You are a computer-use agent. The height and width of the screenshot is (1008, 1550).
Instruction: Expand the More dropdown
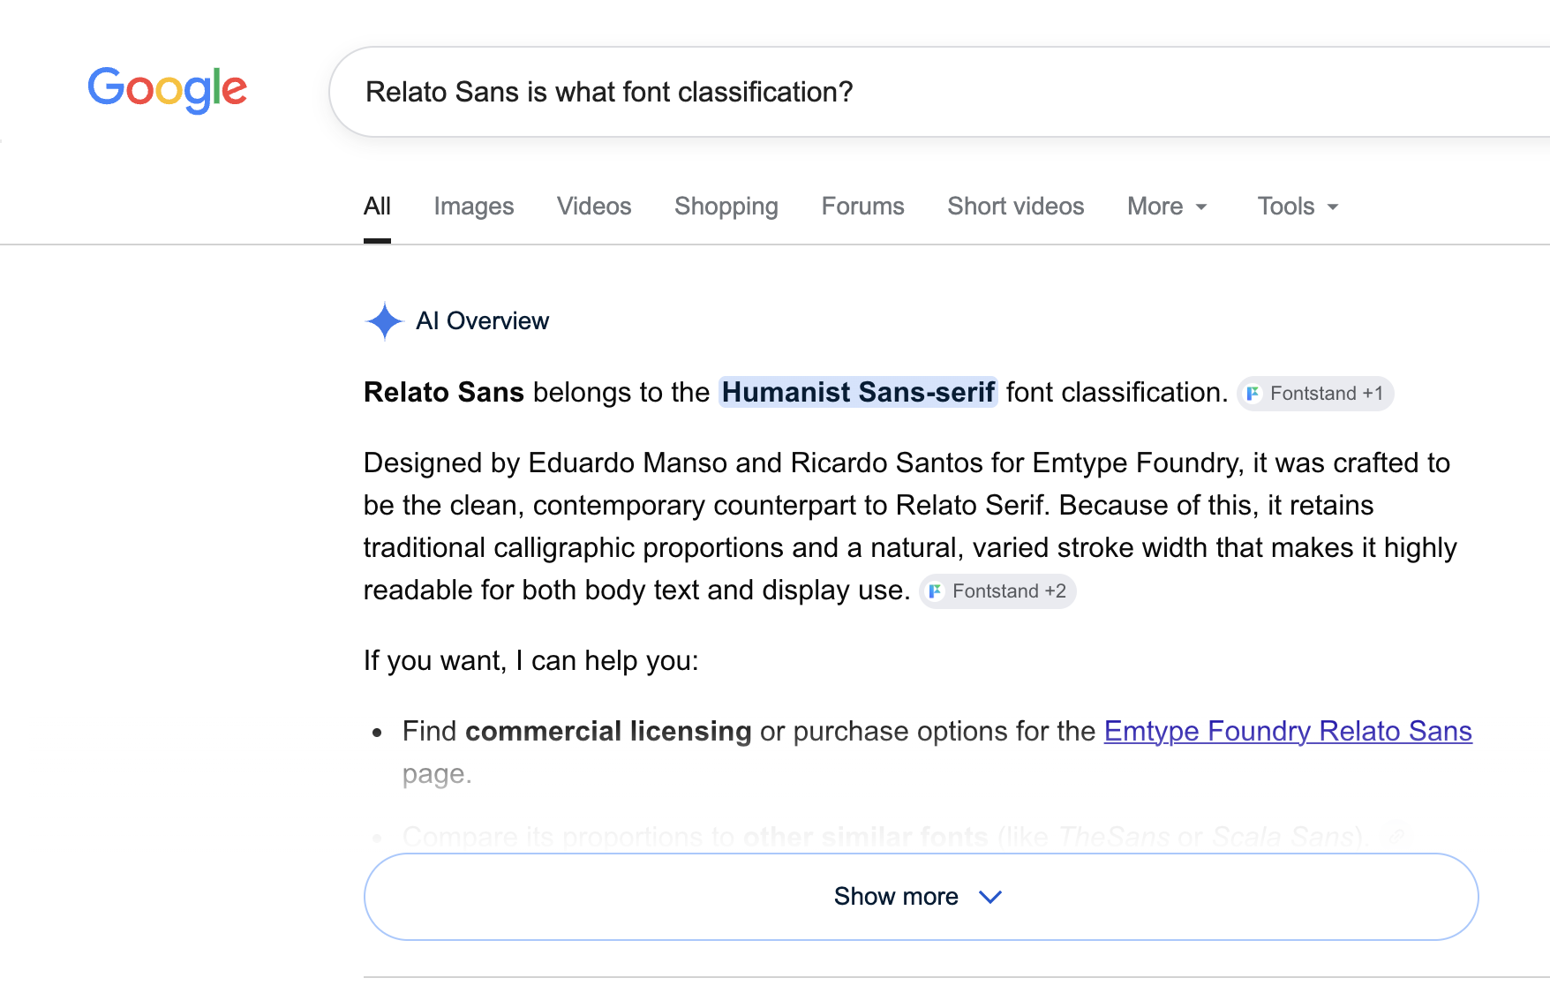coord(1167,207)
